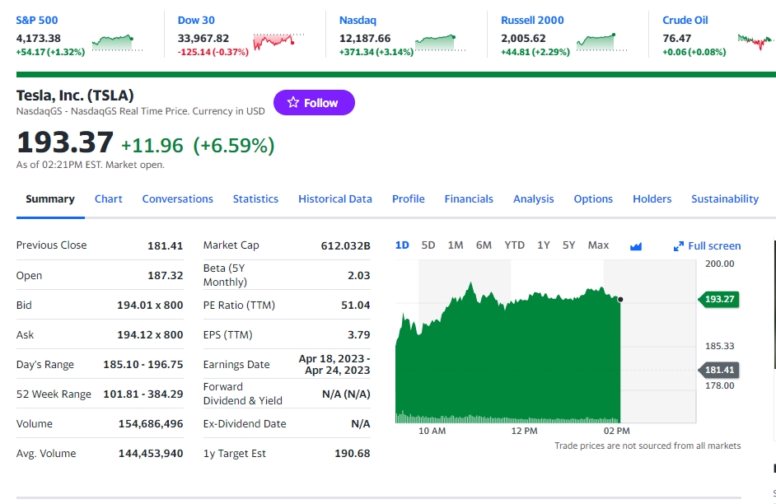Viewport: 776px width, 504px height.
Task: Click the Full screen expand arrows icon
Action: coord(679,246)
